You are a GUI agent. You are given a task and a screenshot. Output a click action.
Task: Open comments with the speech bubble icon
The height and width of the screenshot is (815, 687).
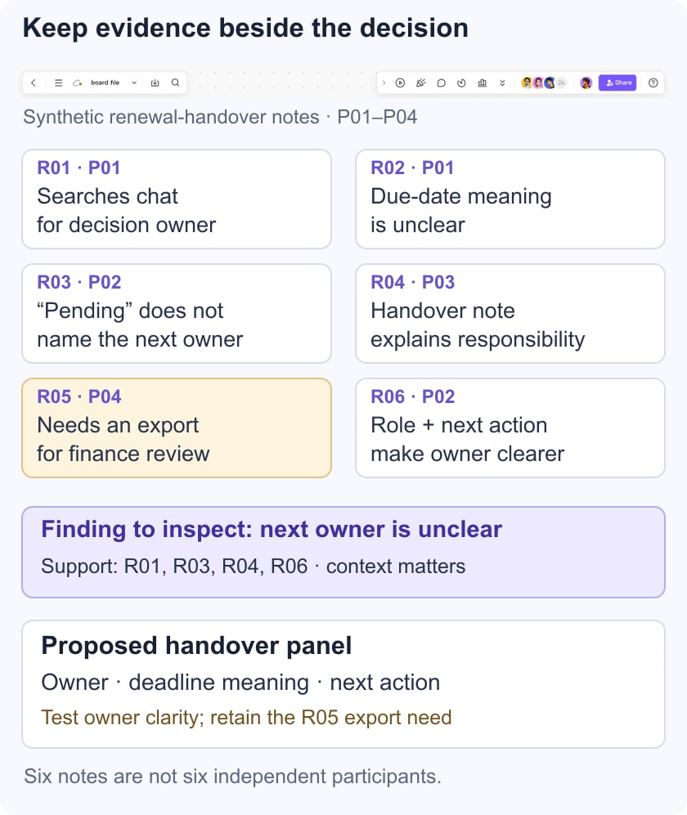click(441, 83)
